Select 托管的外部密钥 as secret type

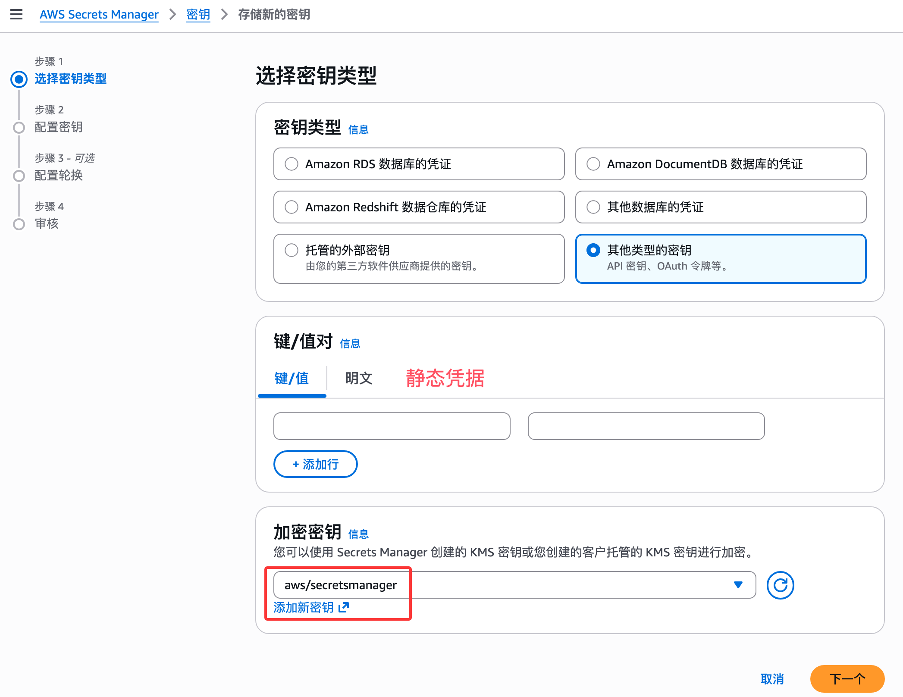click(x=292, y=250)
